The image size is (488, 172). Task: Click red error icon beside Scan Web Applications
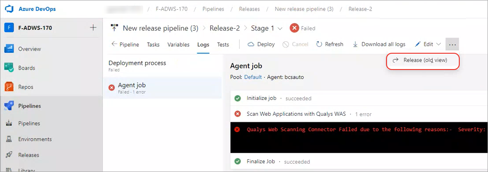pos(238,114)
